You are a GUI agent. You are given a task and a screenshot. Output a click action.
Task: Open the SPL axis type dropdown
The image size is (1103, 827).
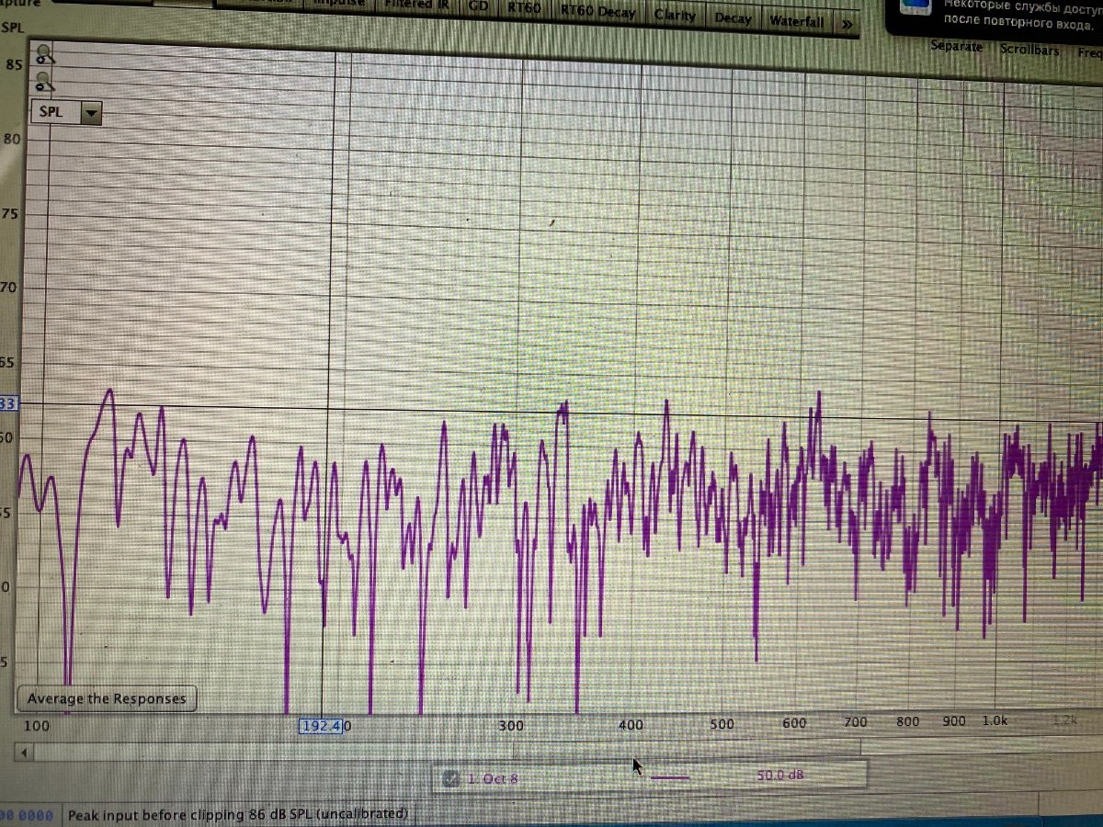pos(90,112)
